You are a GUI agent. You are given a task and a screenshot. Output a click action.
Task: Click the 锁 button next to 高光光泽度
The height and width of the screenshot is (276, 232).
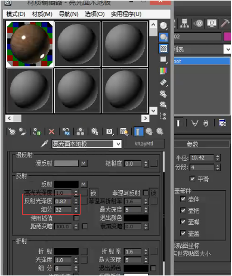coord(93,193)
